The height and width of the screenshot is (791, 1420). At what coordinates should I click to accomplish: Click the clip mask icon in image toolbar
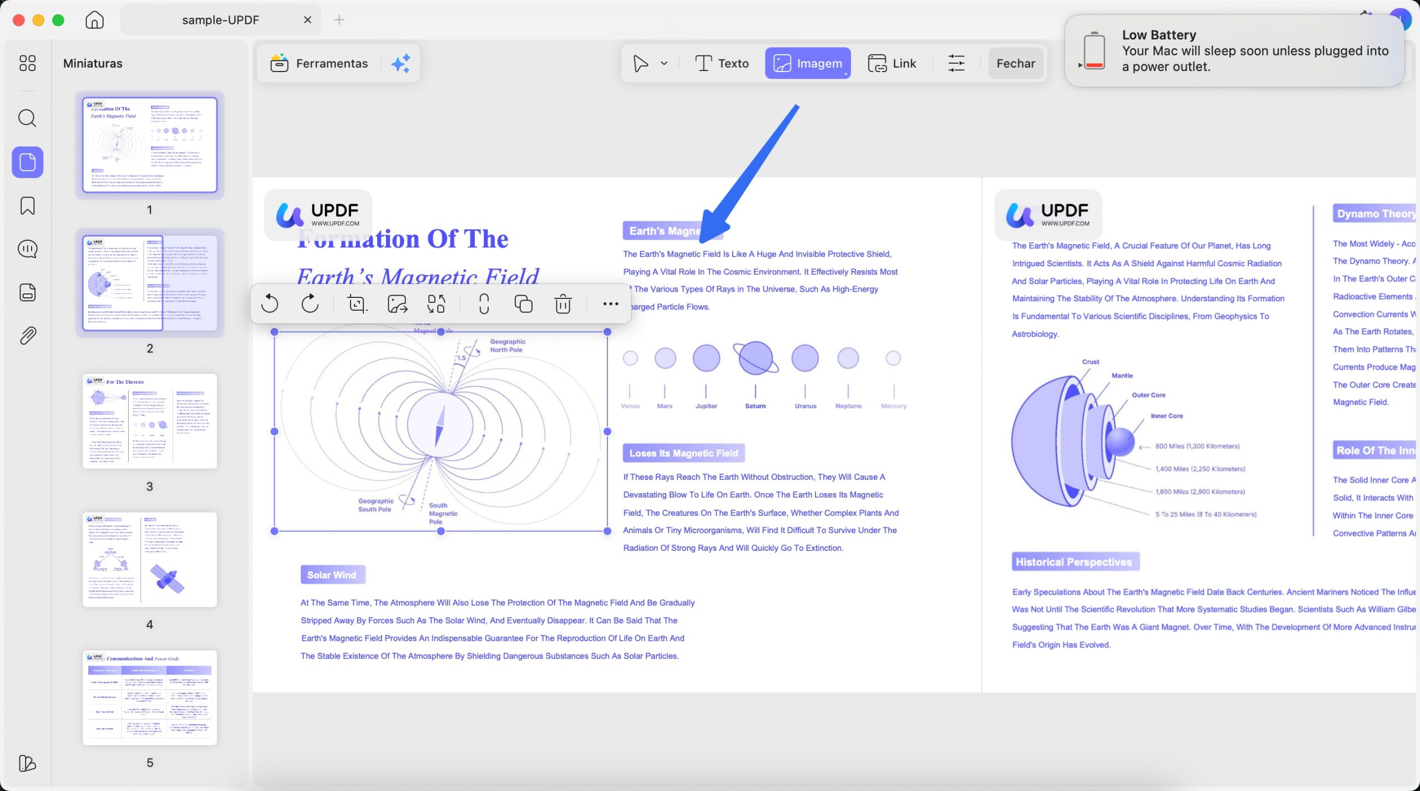[x=484, y=304]
